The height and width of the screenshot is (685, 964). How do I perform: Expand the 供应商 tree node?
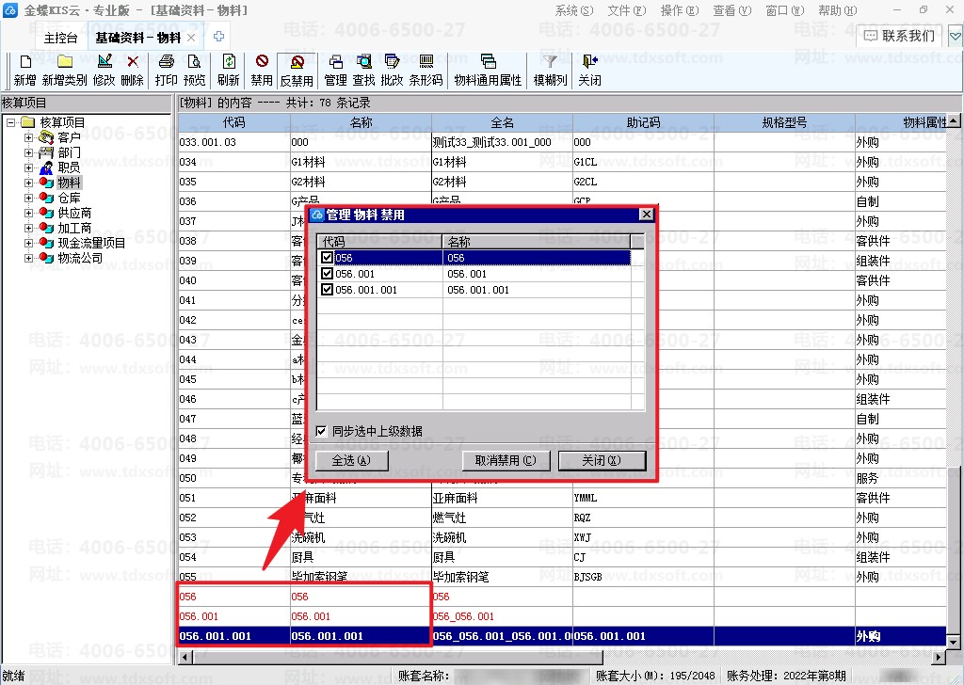click(x=28, y=214)
